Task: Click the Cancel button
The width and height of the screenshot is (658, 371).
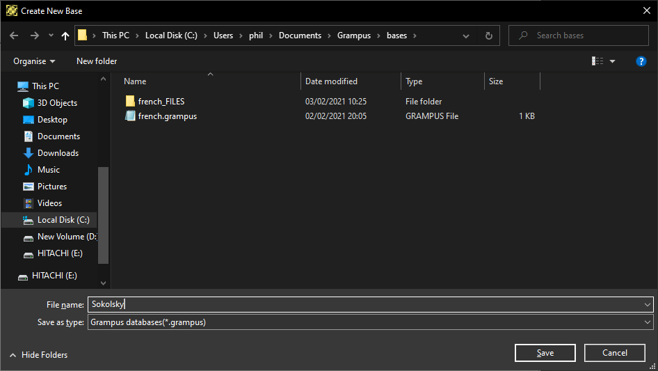Action: click(615, 353)
